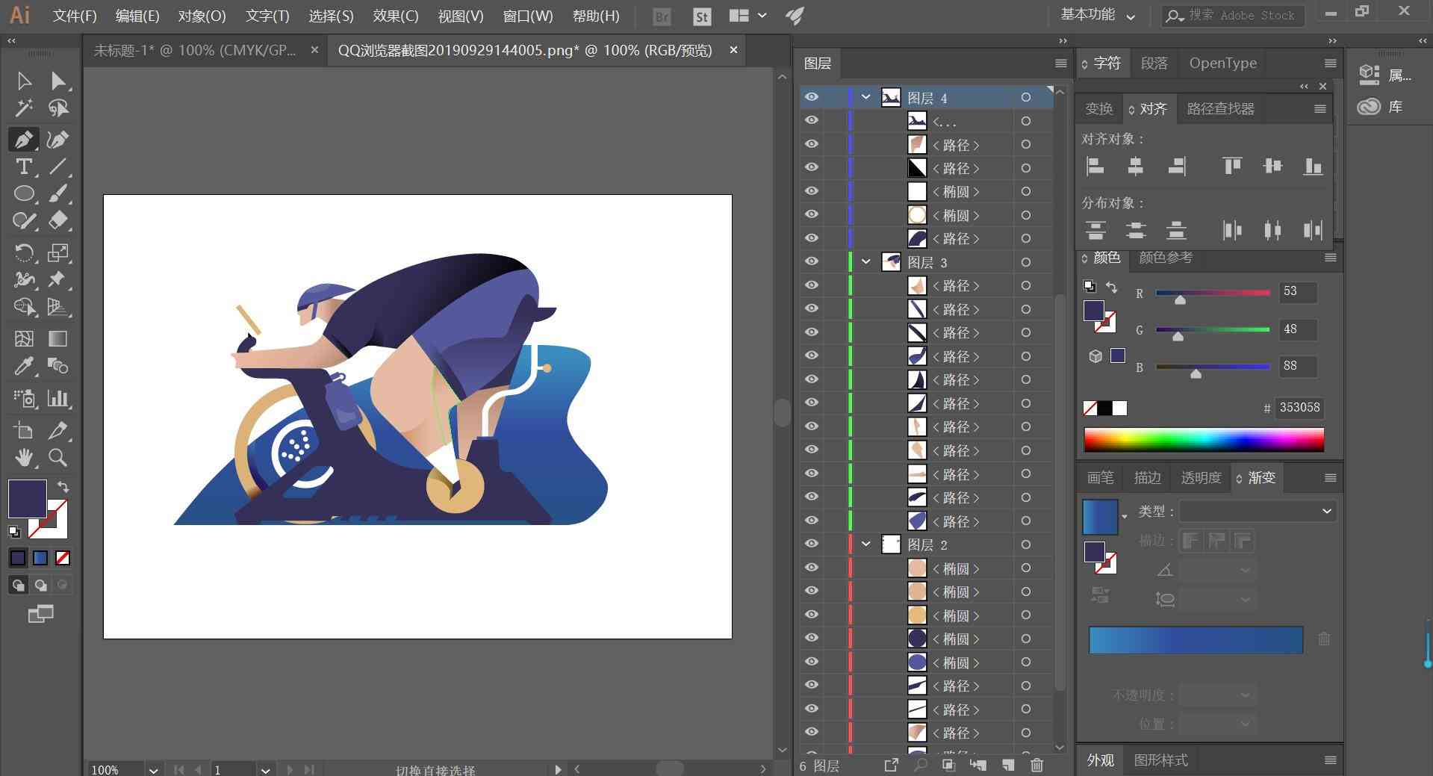Activate the Pen tool

[23, 139]
